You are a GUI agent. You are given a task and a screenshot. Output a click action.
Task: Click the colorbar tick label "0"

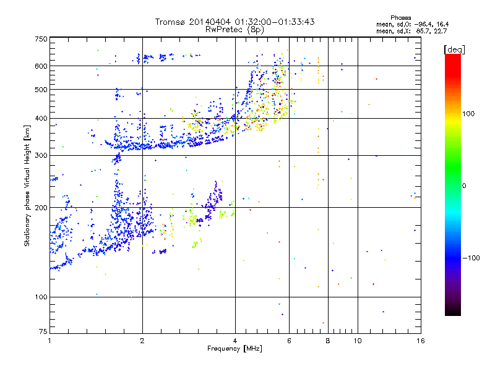pos(464,186)
